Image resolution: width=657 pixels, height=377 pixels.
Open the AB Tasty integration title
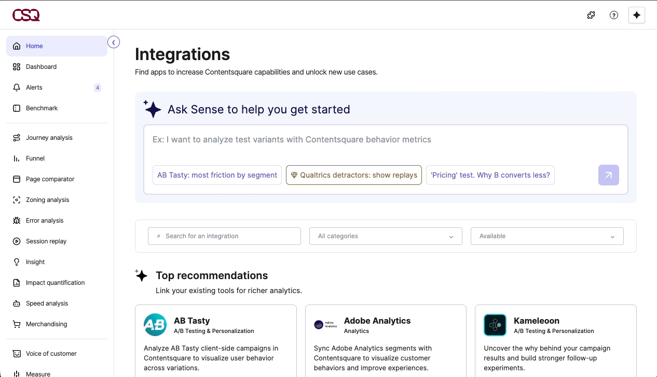click(192, 321)
